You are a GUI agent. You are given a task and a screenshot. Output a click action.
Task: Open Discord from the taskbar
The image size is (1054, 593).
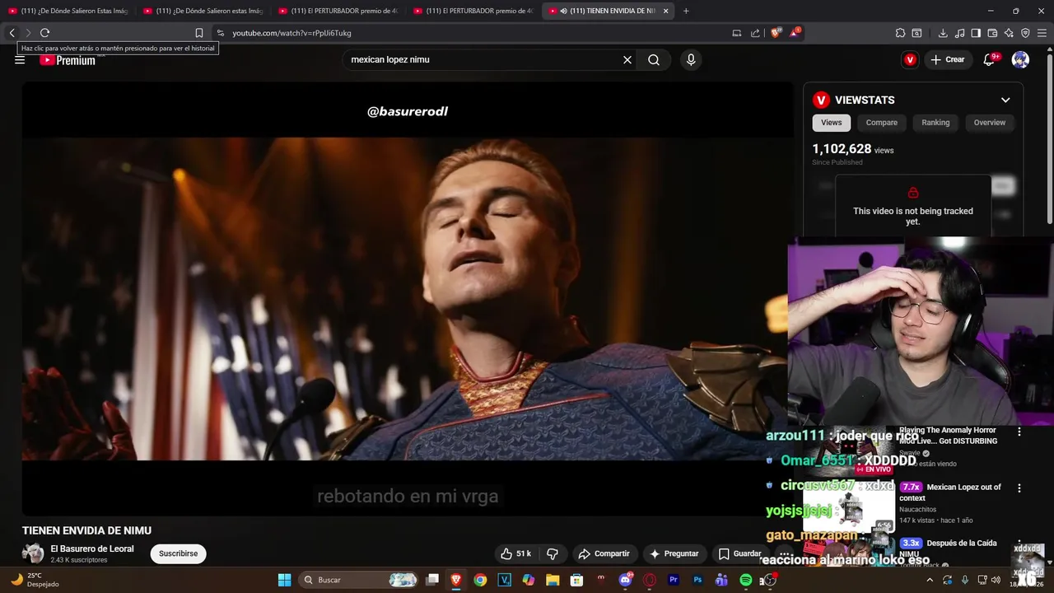coord(626,580)
